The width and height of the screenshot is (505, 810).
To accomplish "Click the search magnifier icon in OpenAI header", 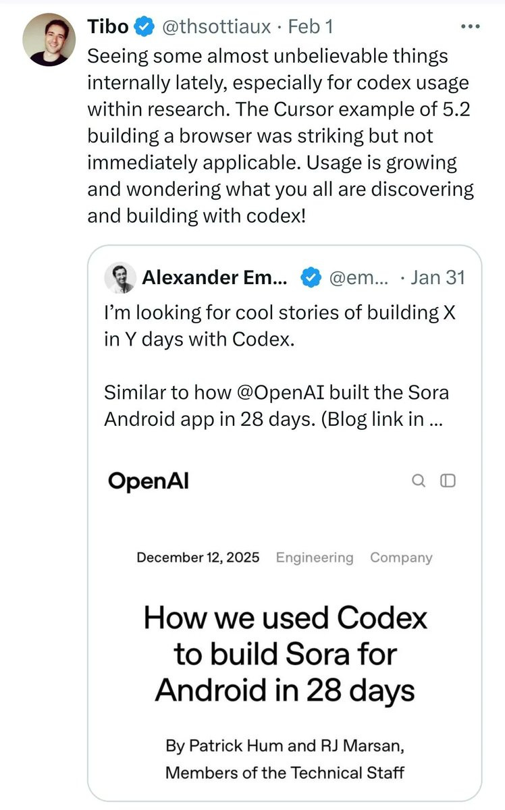I will click(x=419, y=481).
